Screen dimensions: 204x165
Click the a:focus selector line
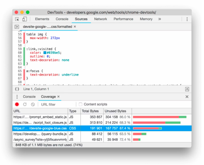tap(35, 71)
